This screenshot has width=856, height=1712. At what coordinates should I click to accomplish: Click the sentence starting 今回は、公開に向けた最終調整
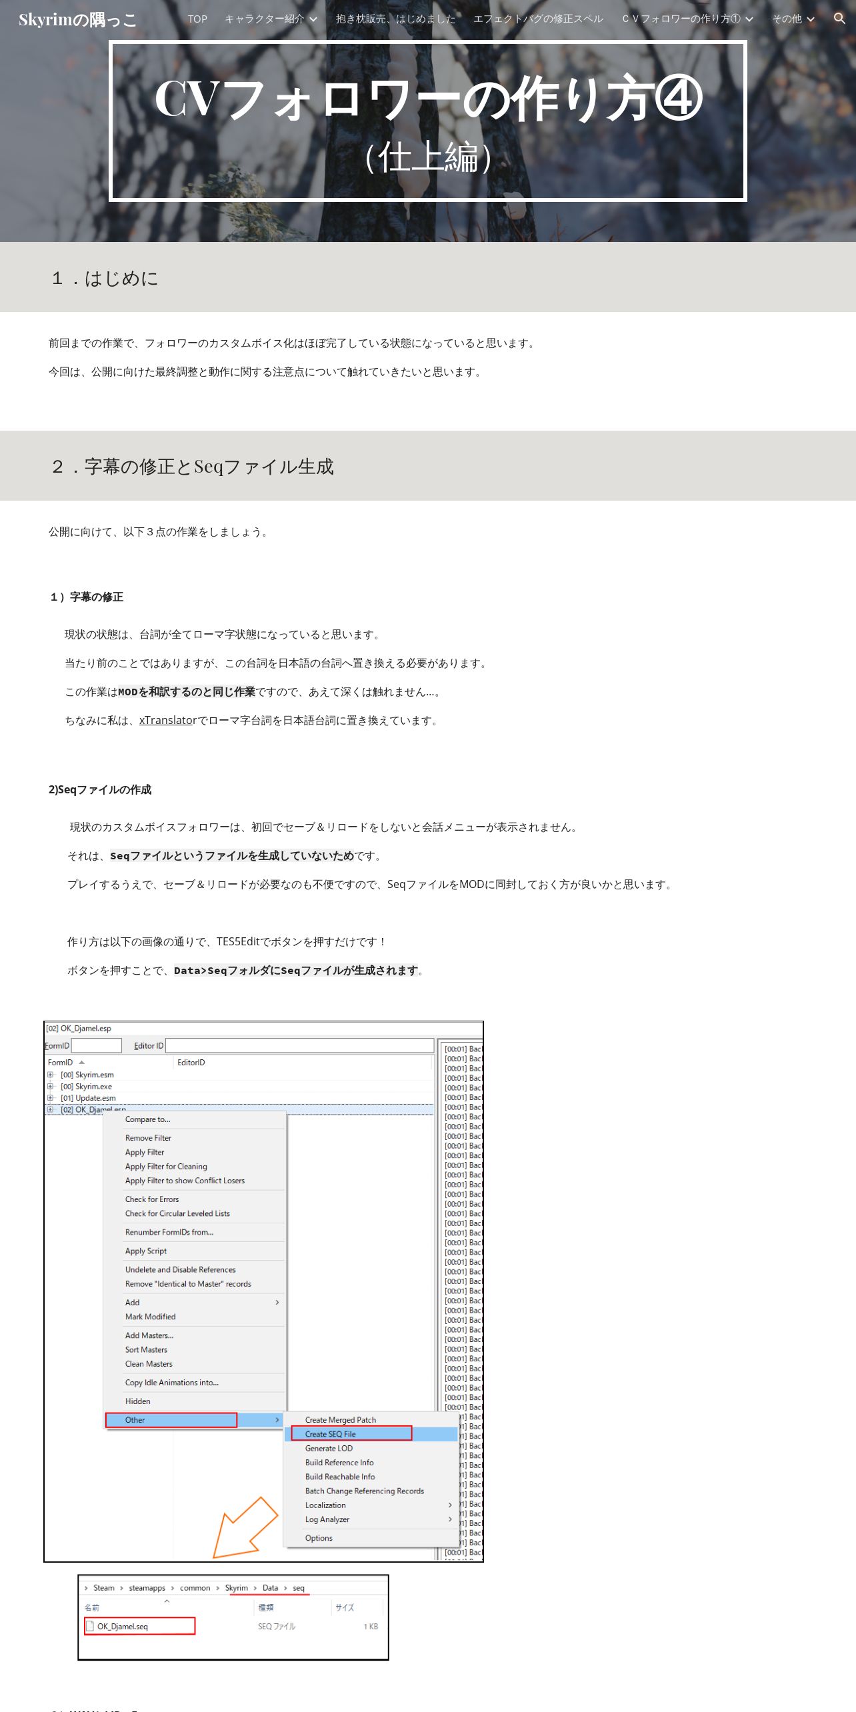(266, 371)
